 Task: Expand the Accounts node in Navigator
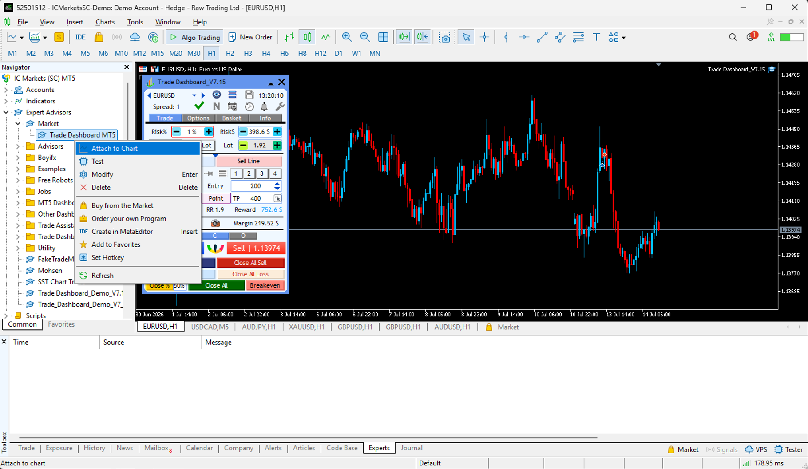pos(6,90)
